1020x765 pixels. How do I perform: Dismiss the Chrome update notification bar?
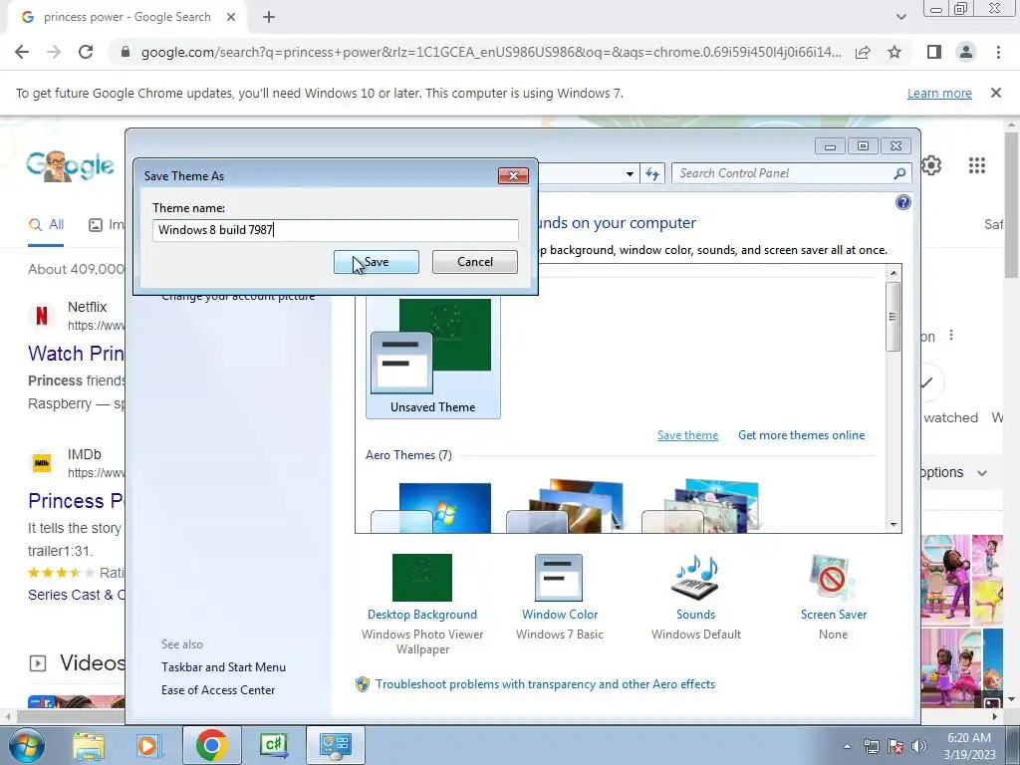[995, 93]
